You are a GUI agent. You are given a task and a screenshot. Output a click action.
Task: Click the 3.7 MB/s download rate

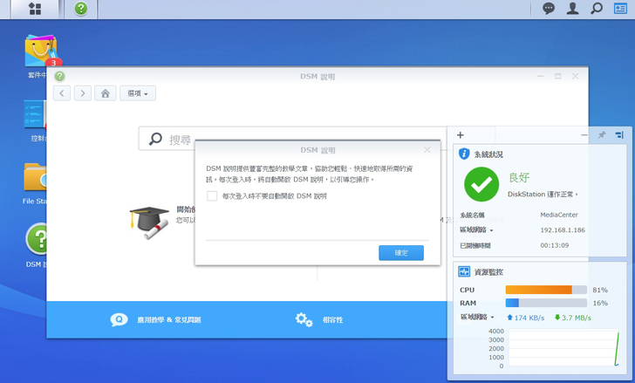tap(572, 318)
